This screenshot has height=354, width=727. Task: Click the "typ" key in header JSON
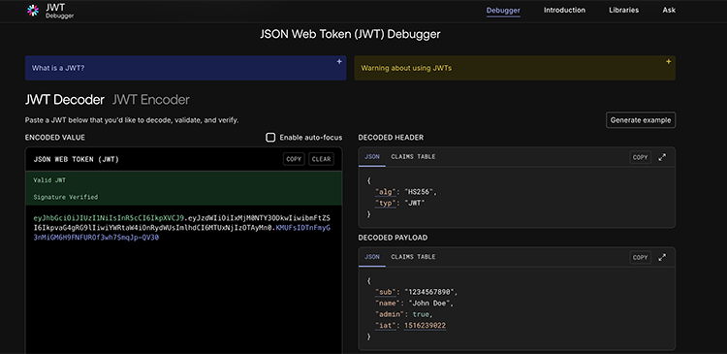[x=385, y=203]
